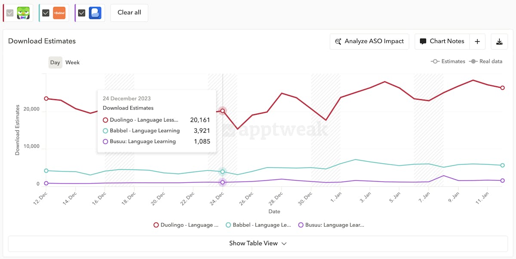516x259 pixels.
Task: Click the Analyze ASO Impact button
Action: 369,42
